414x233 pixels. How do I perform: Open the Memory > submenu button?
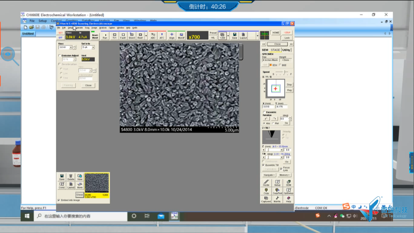click(x=284, y=175)
